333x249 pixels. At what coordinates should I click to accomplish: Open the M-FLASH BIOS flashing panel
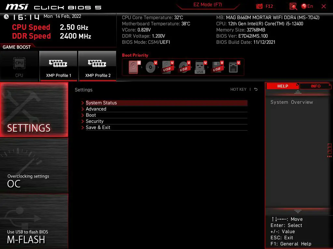coord(34,221)
